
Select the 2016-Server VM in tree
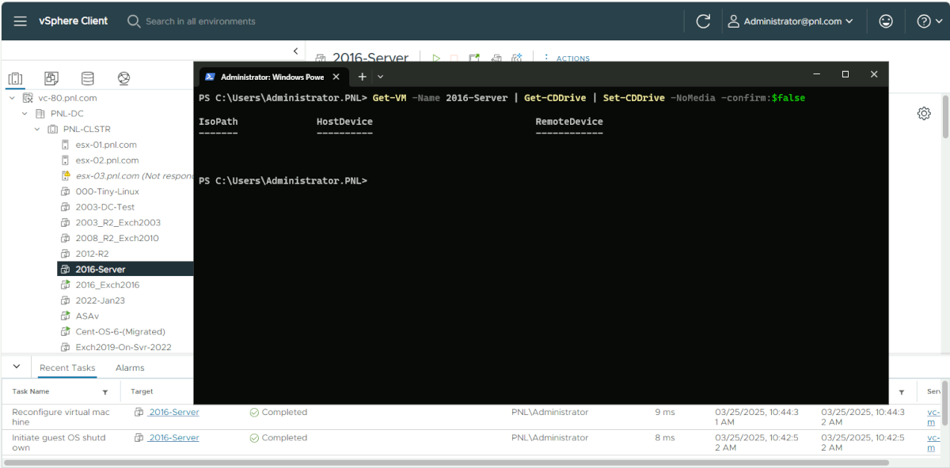pyautogui.click(x=100, y=269)
